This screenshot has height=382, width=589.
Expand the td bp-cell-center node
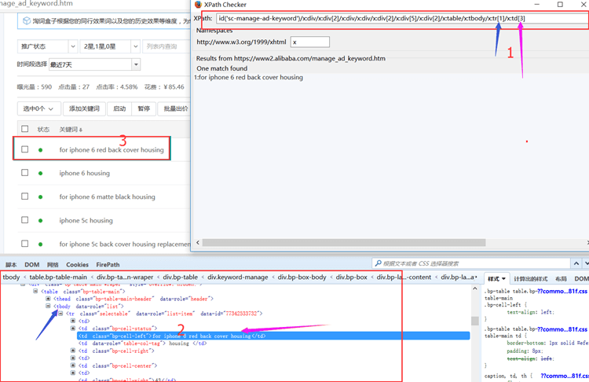pos(73,365)
